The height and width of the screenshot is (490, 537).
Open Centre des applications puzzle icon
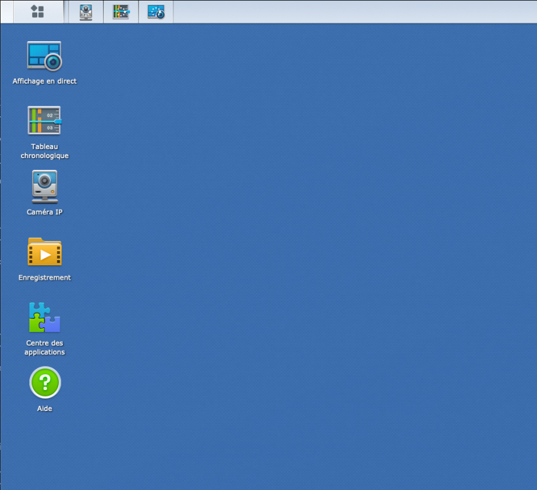pos(44,318)
